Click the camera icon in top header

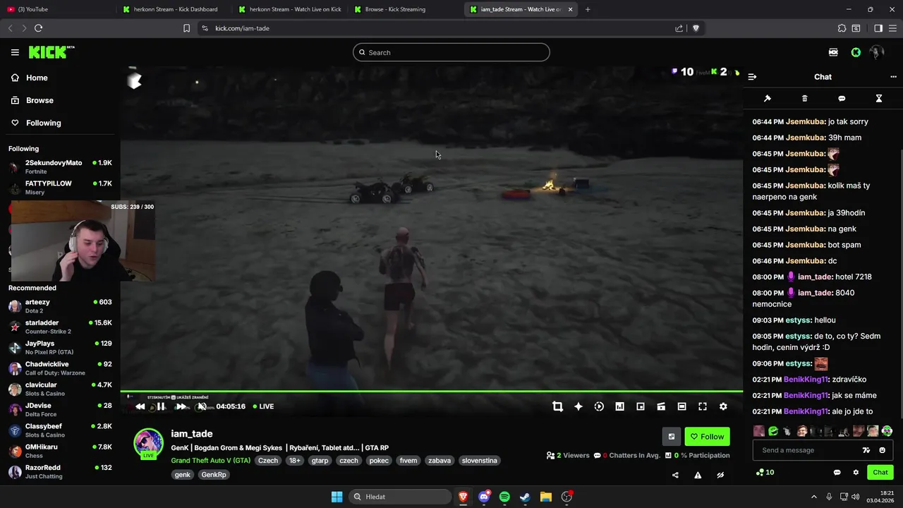pyautogui.click(x=833, y=52)
